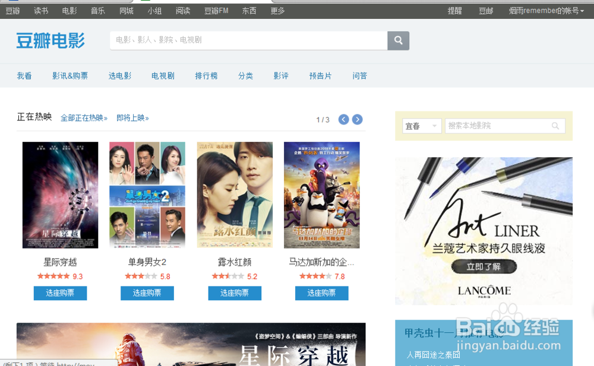Open 阅读 in the top bar
Image resolution: width=594 pixels, height=366 pixels.
pos(183,11)
